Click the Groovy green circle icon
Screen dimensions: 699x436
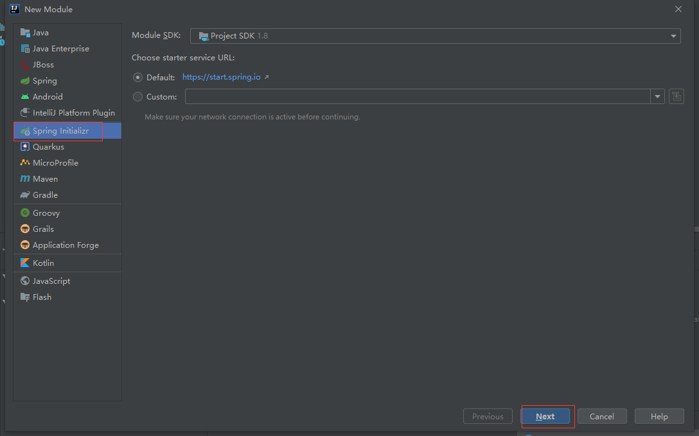tap(25, 213)
